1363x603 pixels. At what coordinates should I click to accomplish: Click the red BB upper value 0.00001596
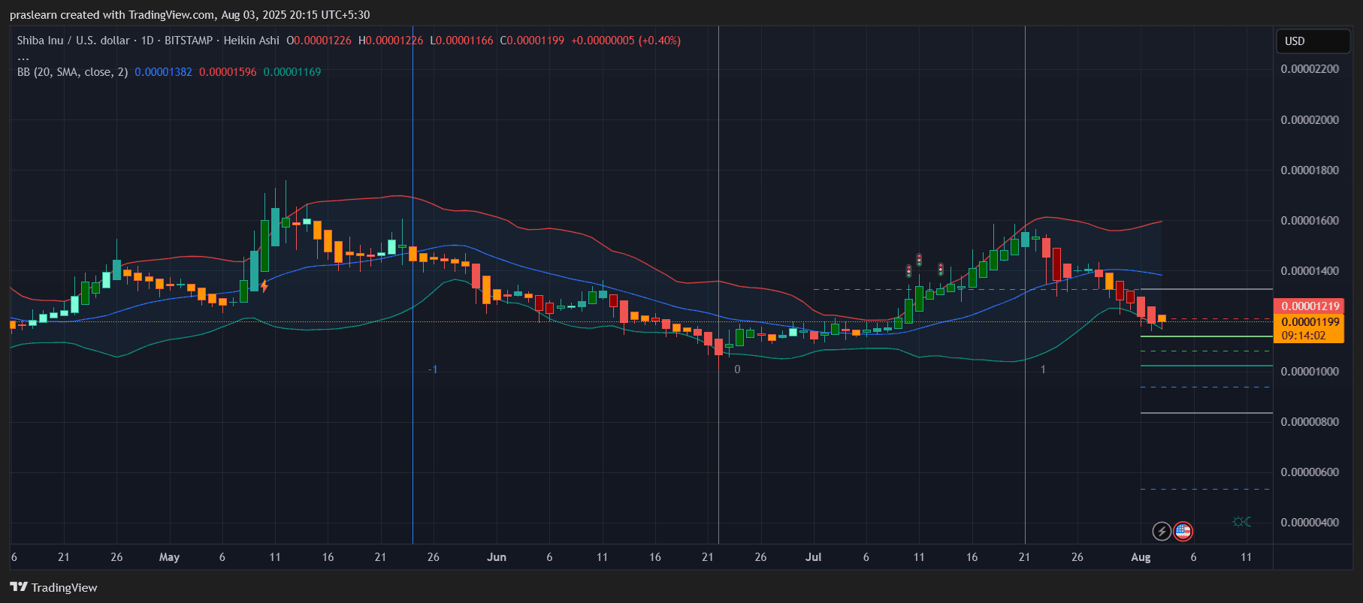[x=228, y=72]
